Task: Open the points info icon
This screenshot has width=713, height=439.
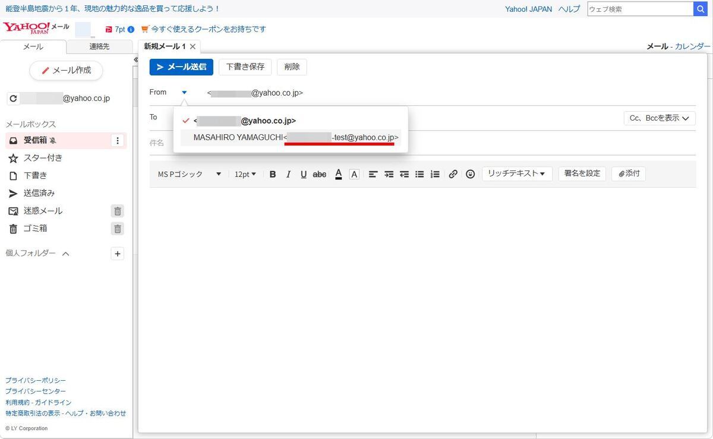Action: (x=131, y=29)
